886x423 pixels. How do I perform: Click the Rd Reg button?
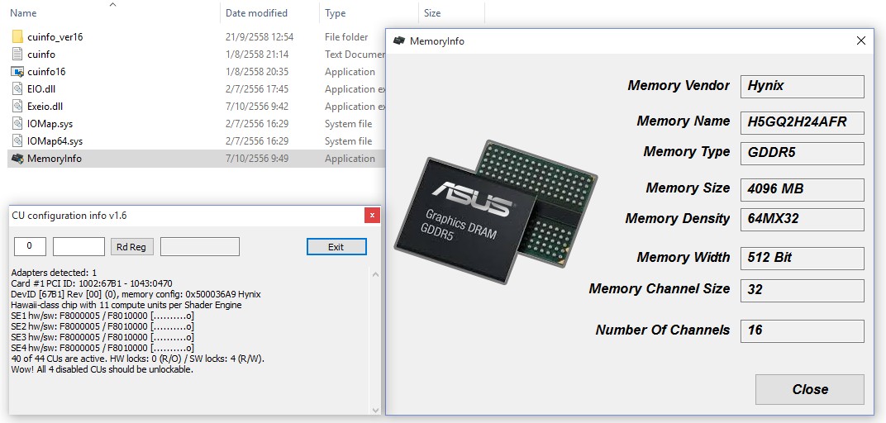(x=131, y=247)
